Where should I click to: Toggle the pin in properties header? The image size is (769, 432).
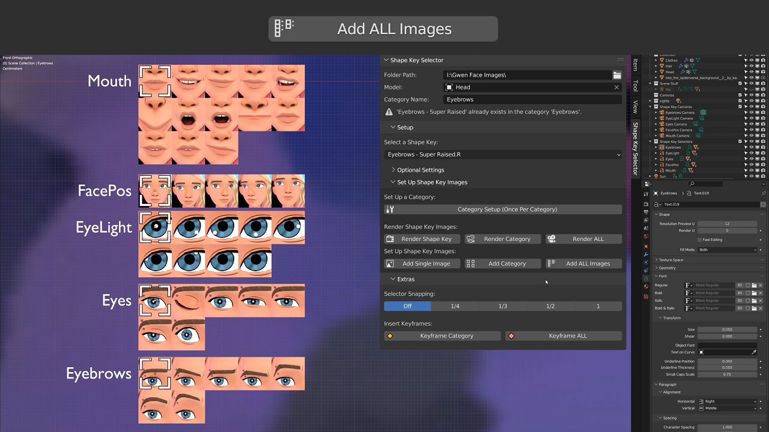(764, 193)
